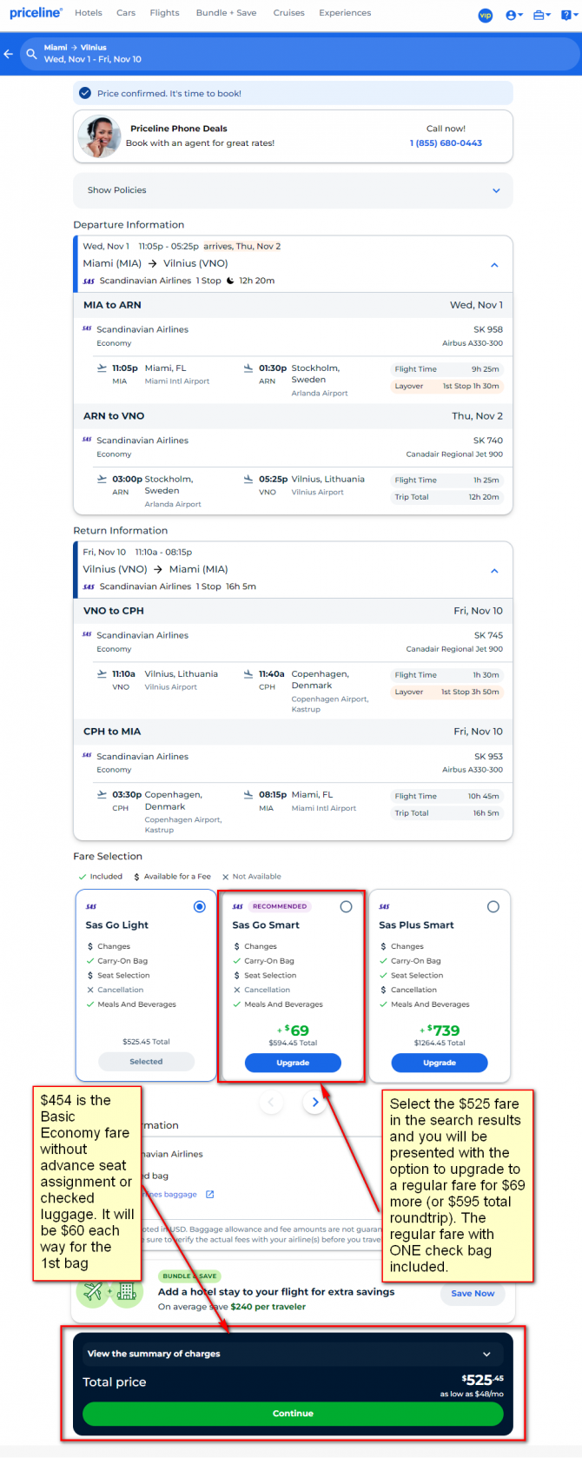Viewport: 582px width, 1458px height.
Task: Select the Sas Go Smart fare radio
Action: coord(346,906)
